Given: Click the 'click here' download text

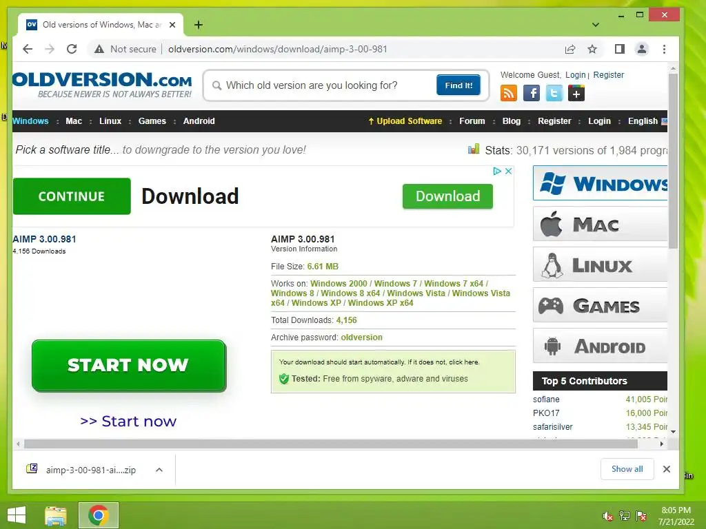Looking at the screenshot, I should [x=463, y=362].
